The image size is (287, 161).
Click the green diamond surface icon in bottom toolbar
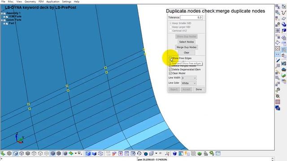(x=71, y=153)
